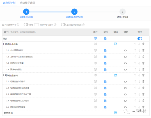Click the 弹题 column header
This screenshot has height=118, width=151.
point(126,32)
